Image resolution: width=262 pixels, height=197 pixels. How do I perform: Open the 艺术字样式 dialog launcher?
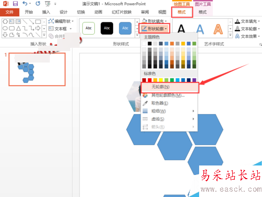260,45
